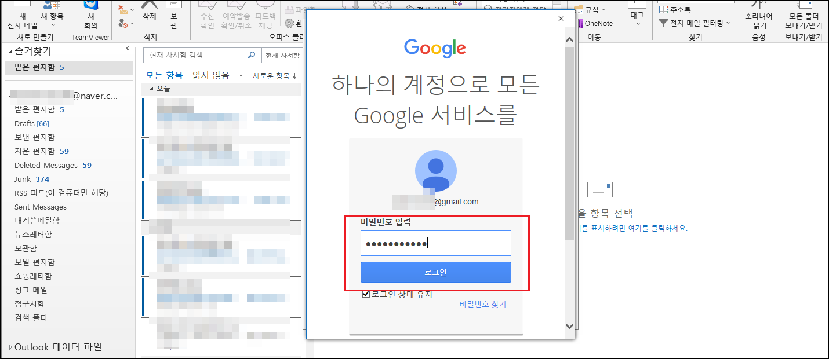Open the Junk blocked-sender dropdown icon
This screenshot has height=359, width=829.
126,23
